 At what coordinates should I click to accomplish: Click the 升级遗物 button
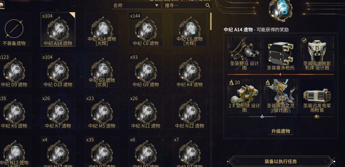pos(281,132)
